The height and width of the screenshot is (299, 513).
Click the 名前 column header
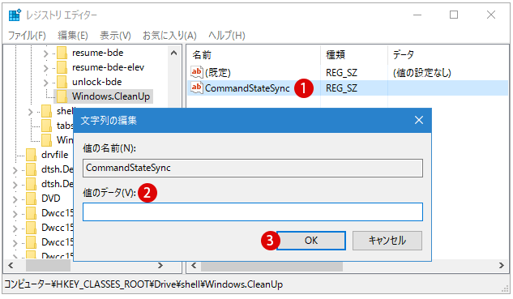254,54
